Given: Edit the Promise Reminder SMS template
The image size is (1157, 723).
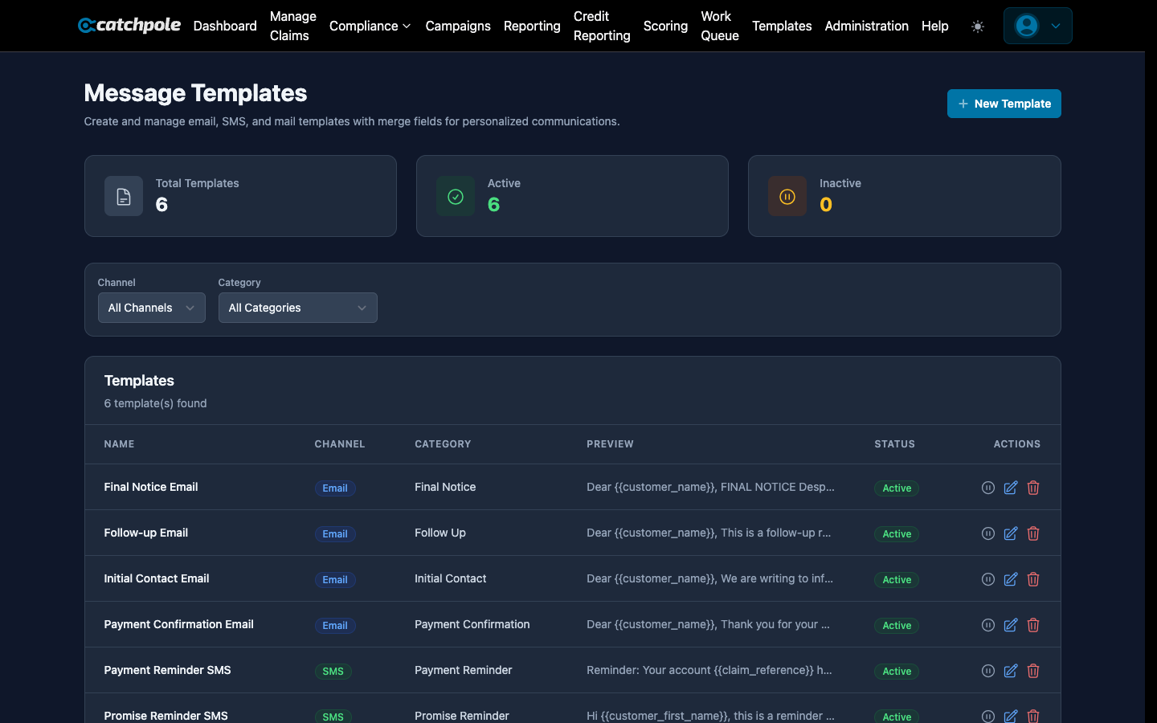Looking at the screenshot, I should (x=1010, y=717).
